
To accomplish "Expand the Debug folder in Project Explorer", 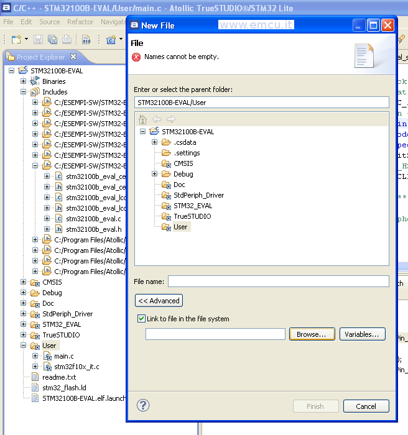I will (x=24, y=293).
